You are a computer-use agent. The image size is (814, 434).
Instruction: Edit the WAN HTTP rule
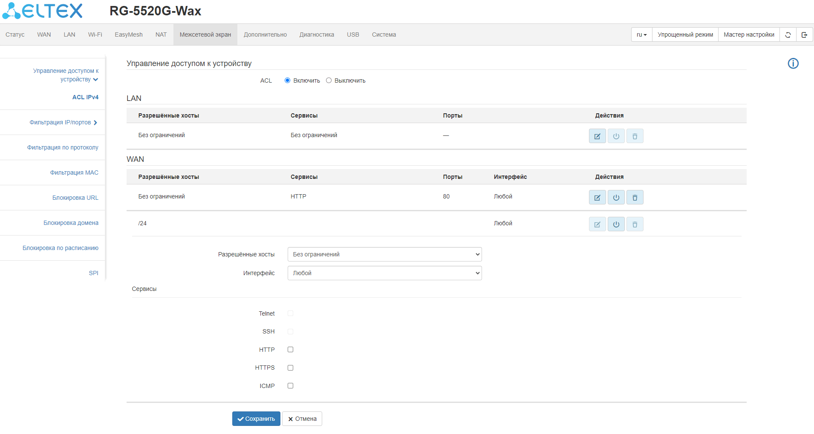[x=597, y=198]
